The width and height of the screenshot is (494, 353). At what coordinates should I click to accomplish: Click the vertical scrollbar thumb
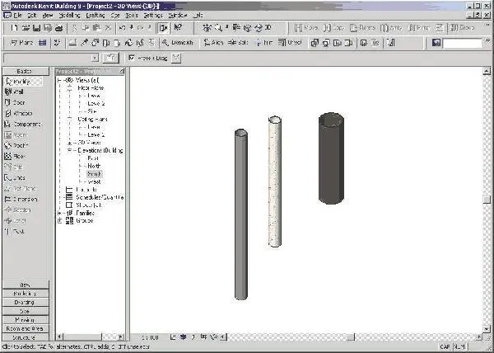click(487, 200)
